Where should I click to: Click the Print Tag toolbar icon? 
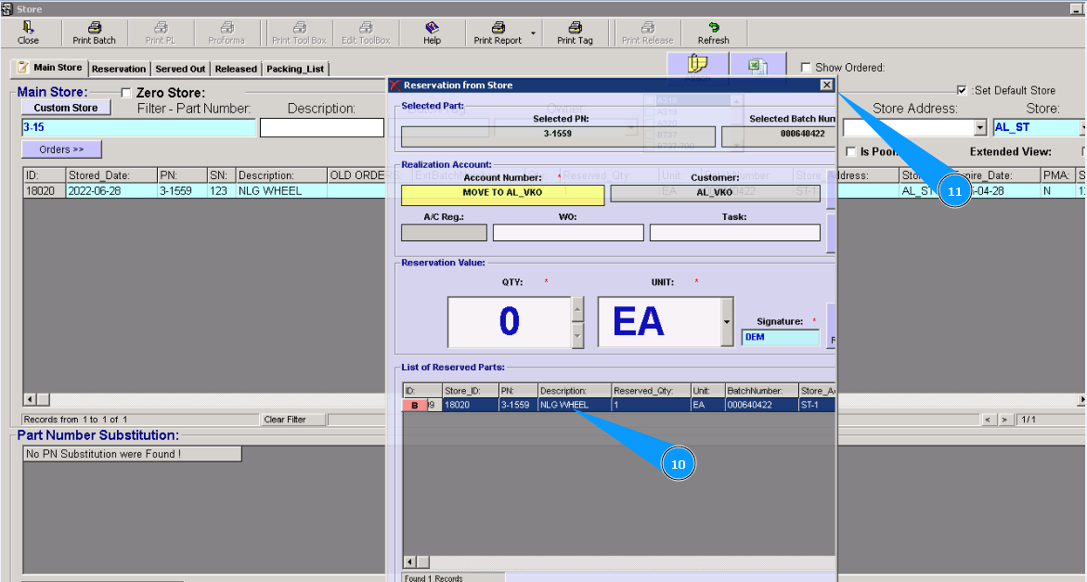pyautogui.click(x=575, y=28)
